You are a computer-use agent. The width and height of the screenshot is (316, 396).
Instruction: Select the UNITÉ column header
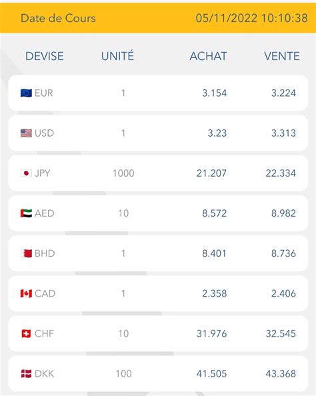[x=117, y=55]
